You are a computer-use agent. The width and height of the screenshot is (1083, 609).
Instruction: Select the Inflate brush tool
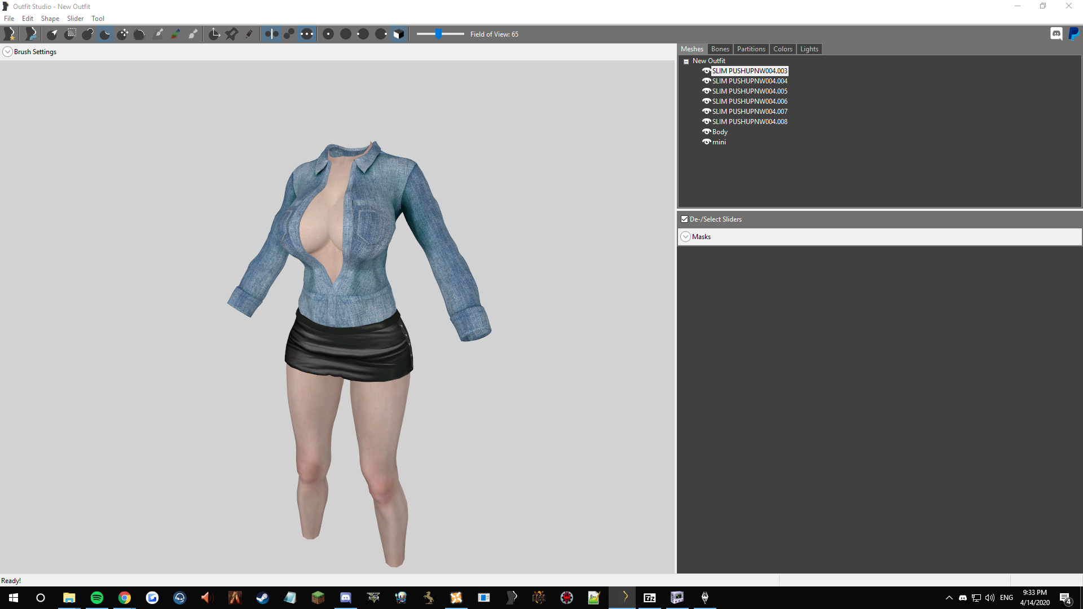coord(87,34)
